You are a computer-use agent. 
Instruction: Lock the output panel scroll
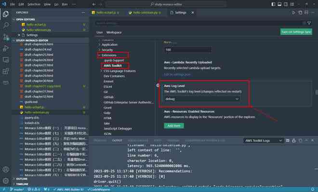[293, 141]
